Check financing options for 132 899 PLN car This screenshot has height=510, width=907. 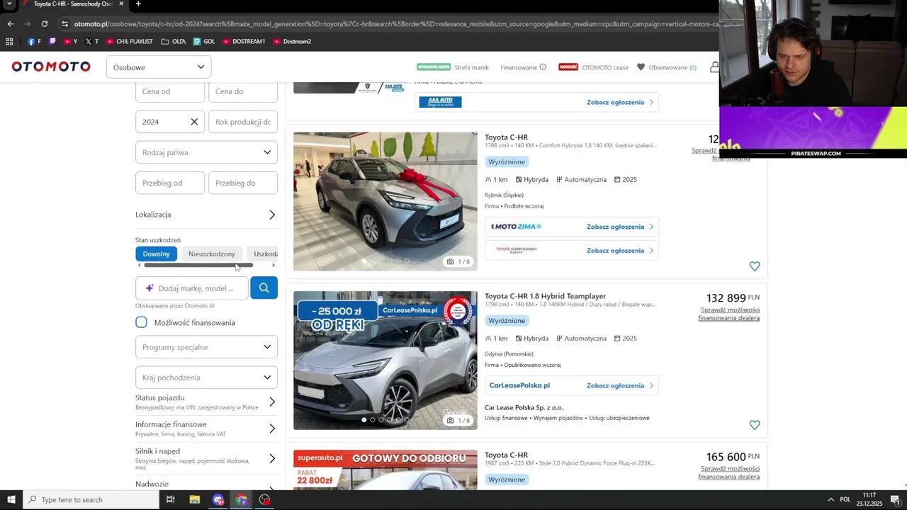click(x=729, y=314)
